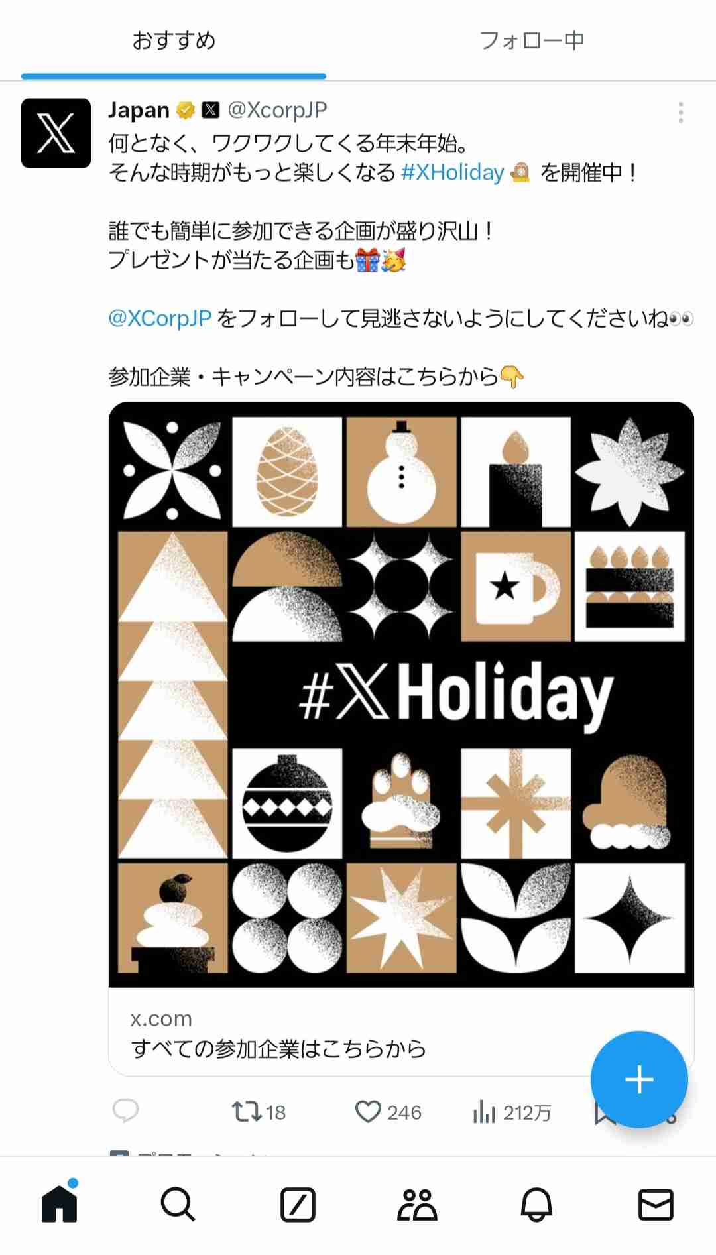This screenshot has width=716, height=1255.
Task: Open the Notifications bell icon
Action: click(x=536, y=1205)
